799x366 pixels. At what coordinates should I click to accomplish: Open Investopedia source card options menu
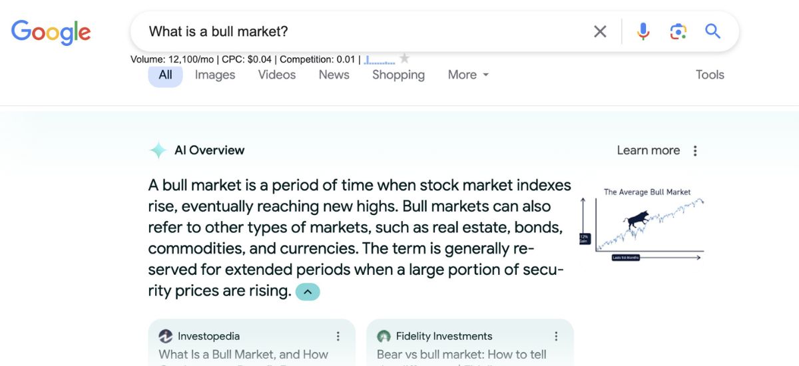tap(338, 336)
